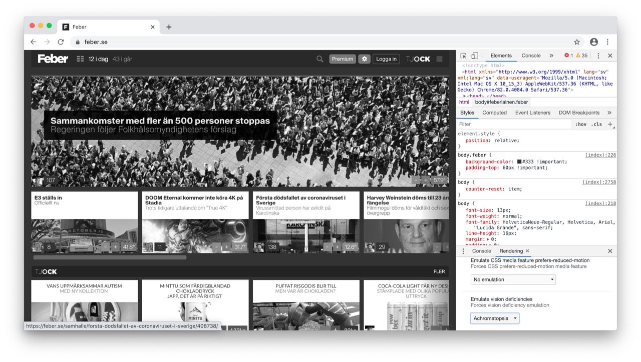This screenshot has height=362, width=641.
Task: Open Minttu färdigblandad chokladdryck article
Action: (x=195, y=291)
